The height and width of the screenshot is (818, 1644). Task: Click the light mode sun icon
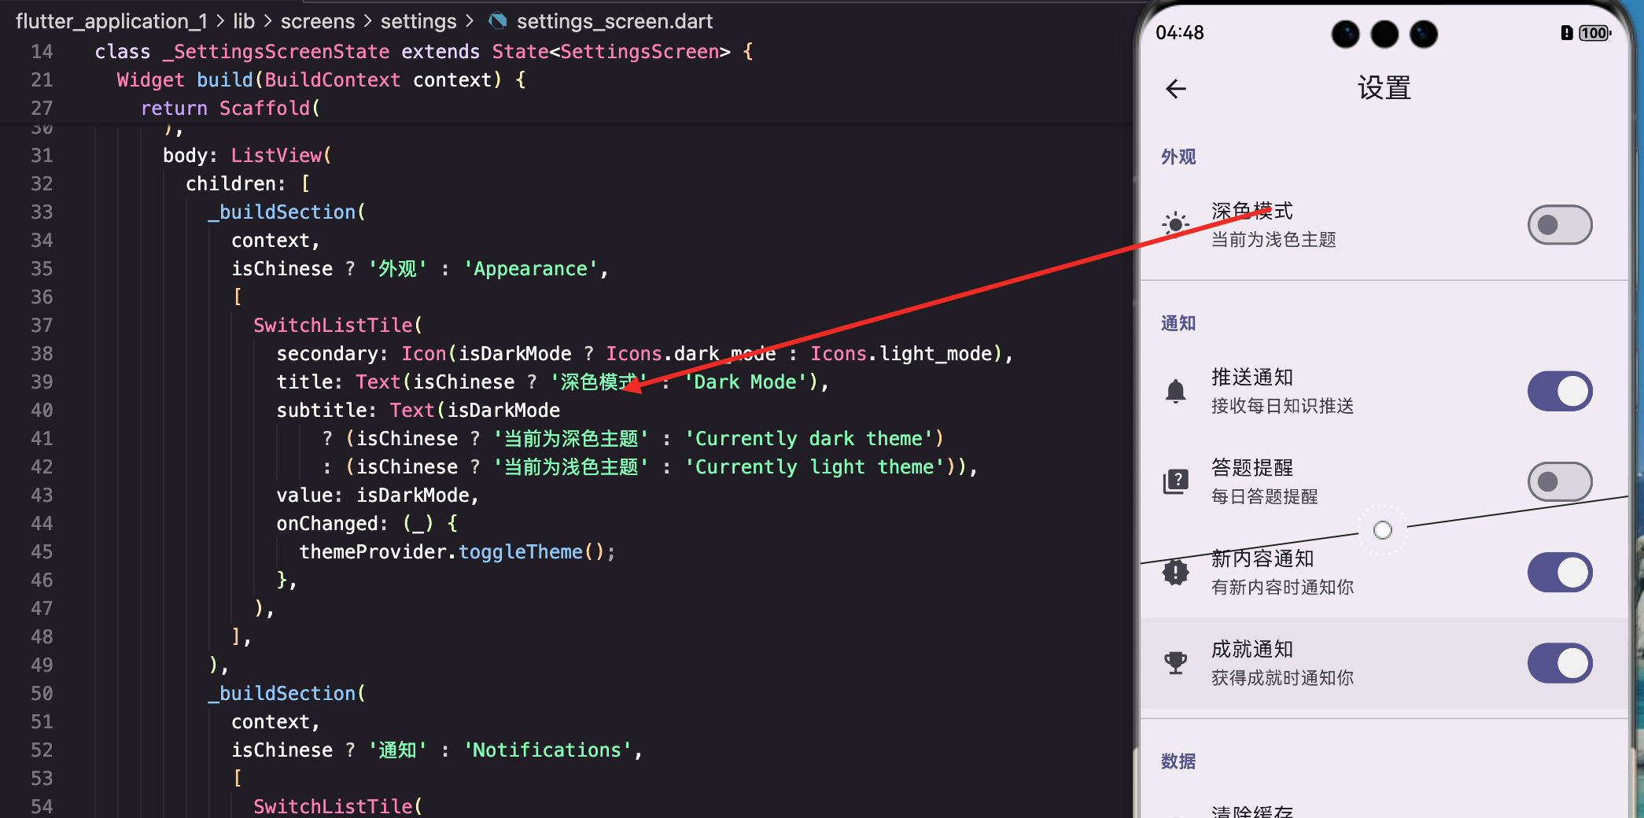1175,225
